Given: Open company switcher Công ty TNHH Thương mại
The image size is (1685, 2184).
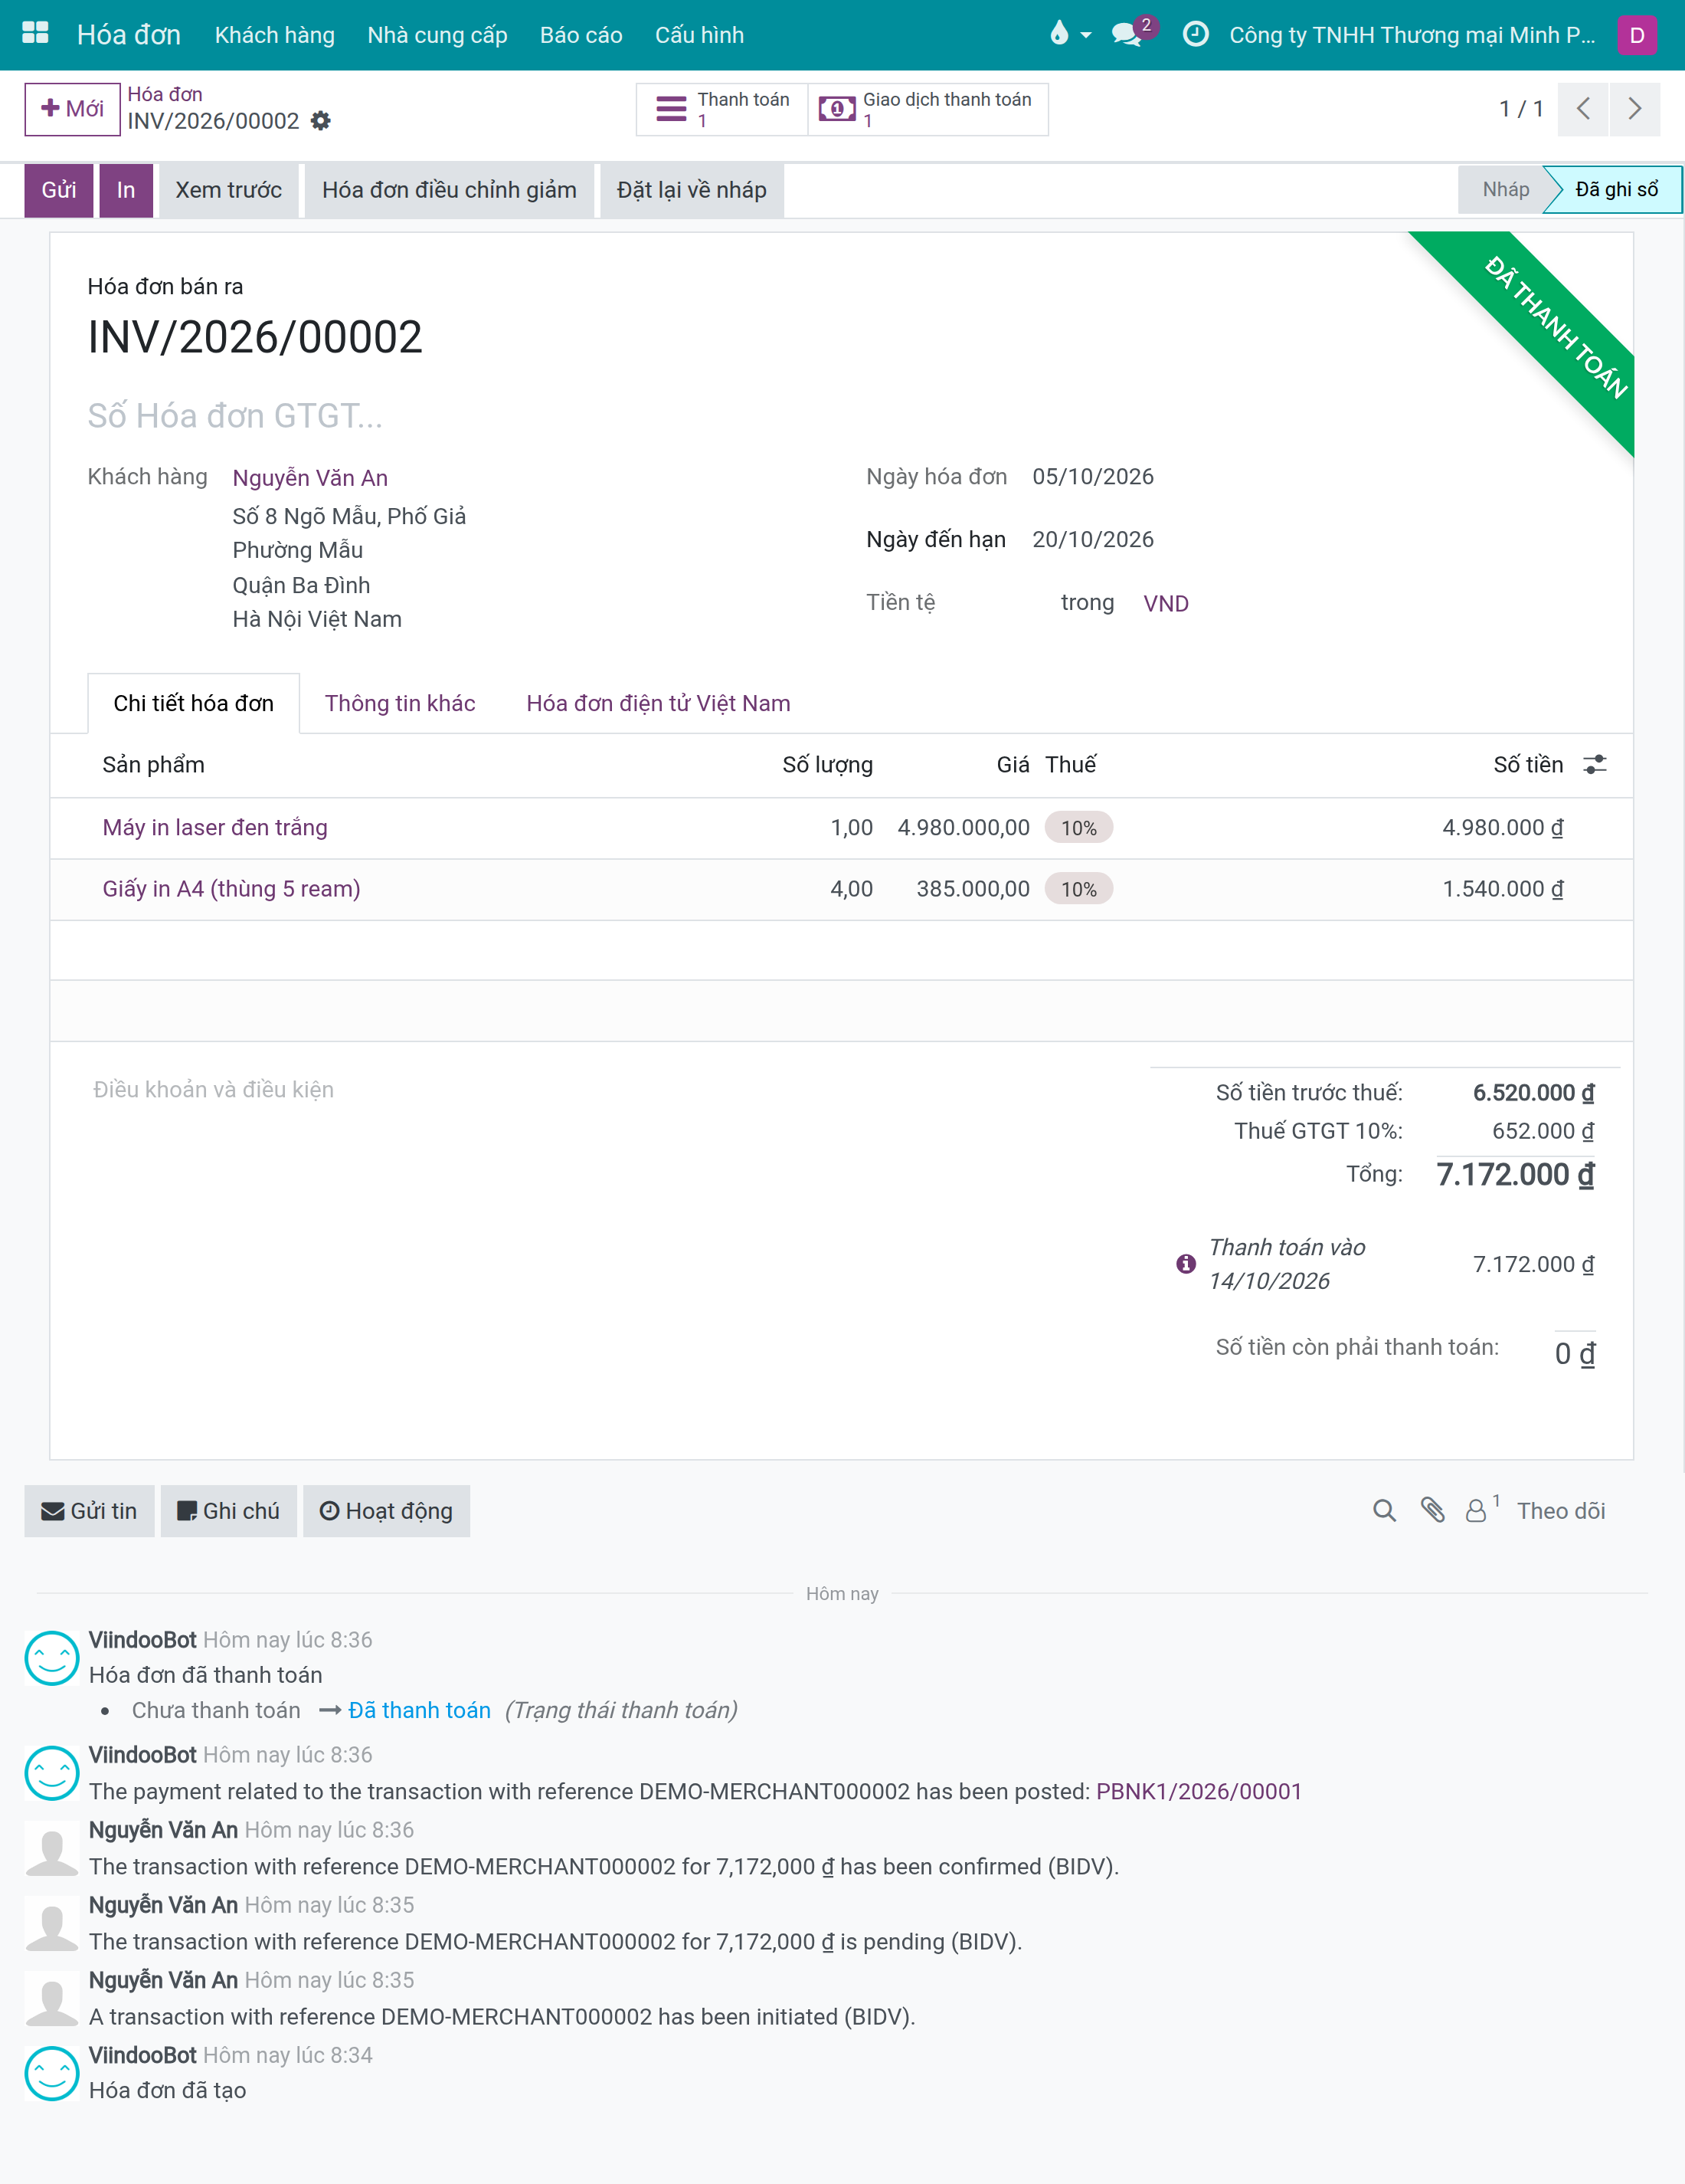Looking at the screenshot, I should pos(1411,35).
